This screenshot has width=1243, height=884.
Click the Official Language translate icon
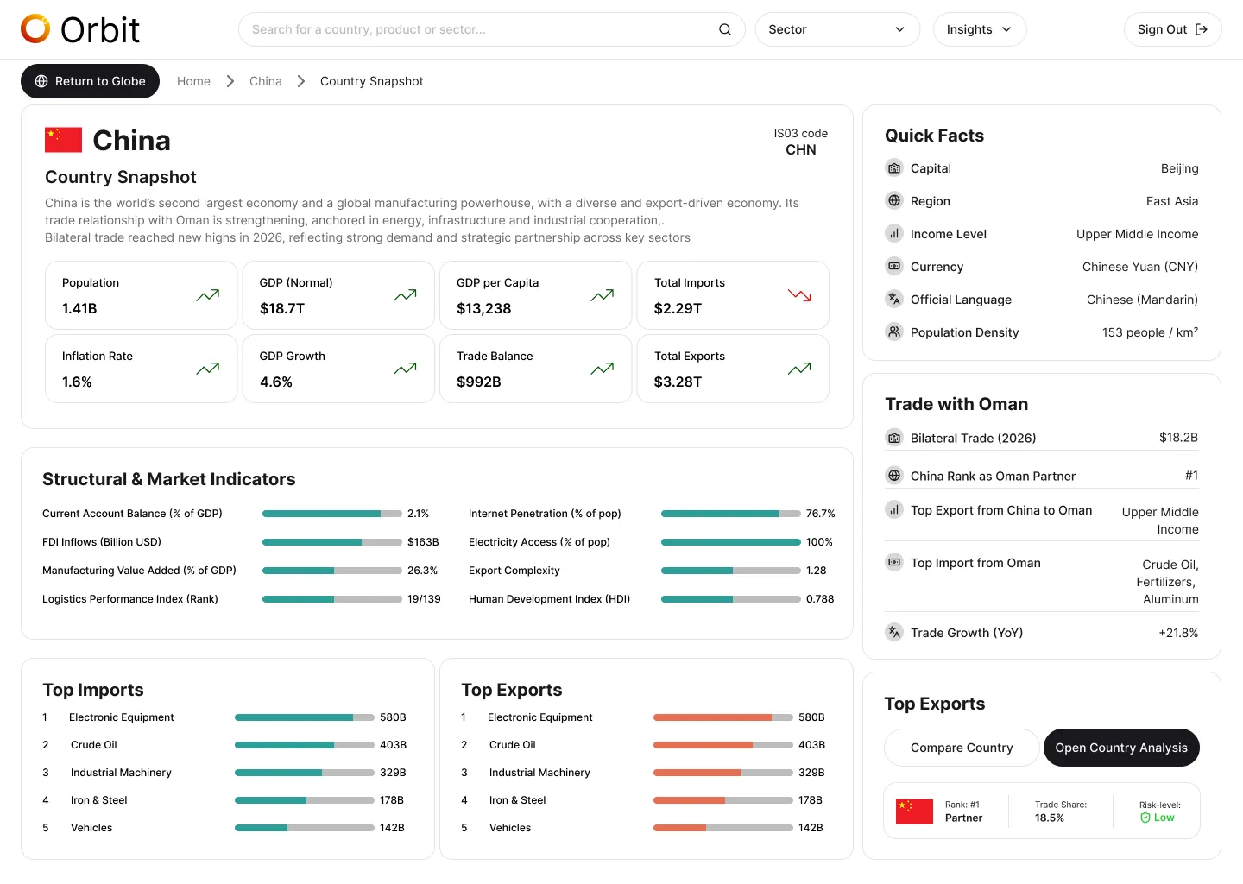coord(894,300)
